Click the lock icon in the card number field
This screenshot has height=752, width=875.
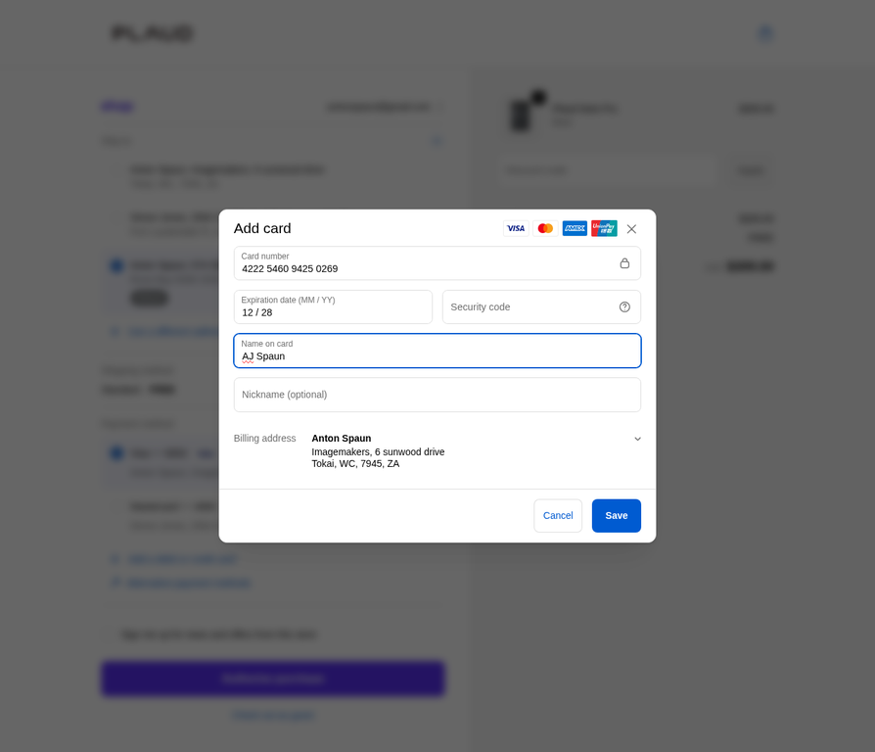click(624, 262)
